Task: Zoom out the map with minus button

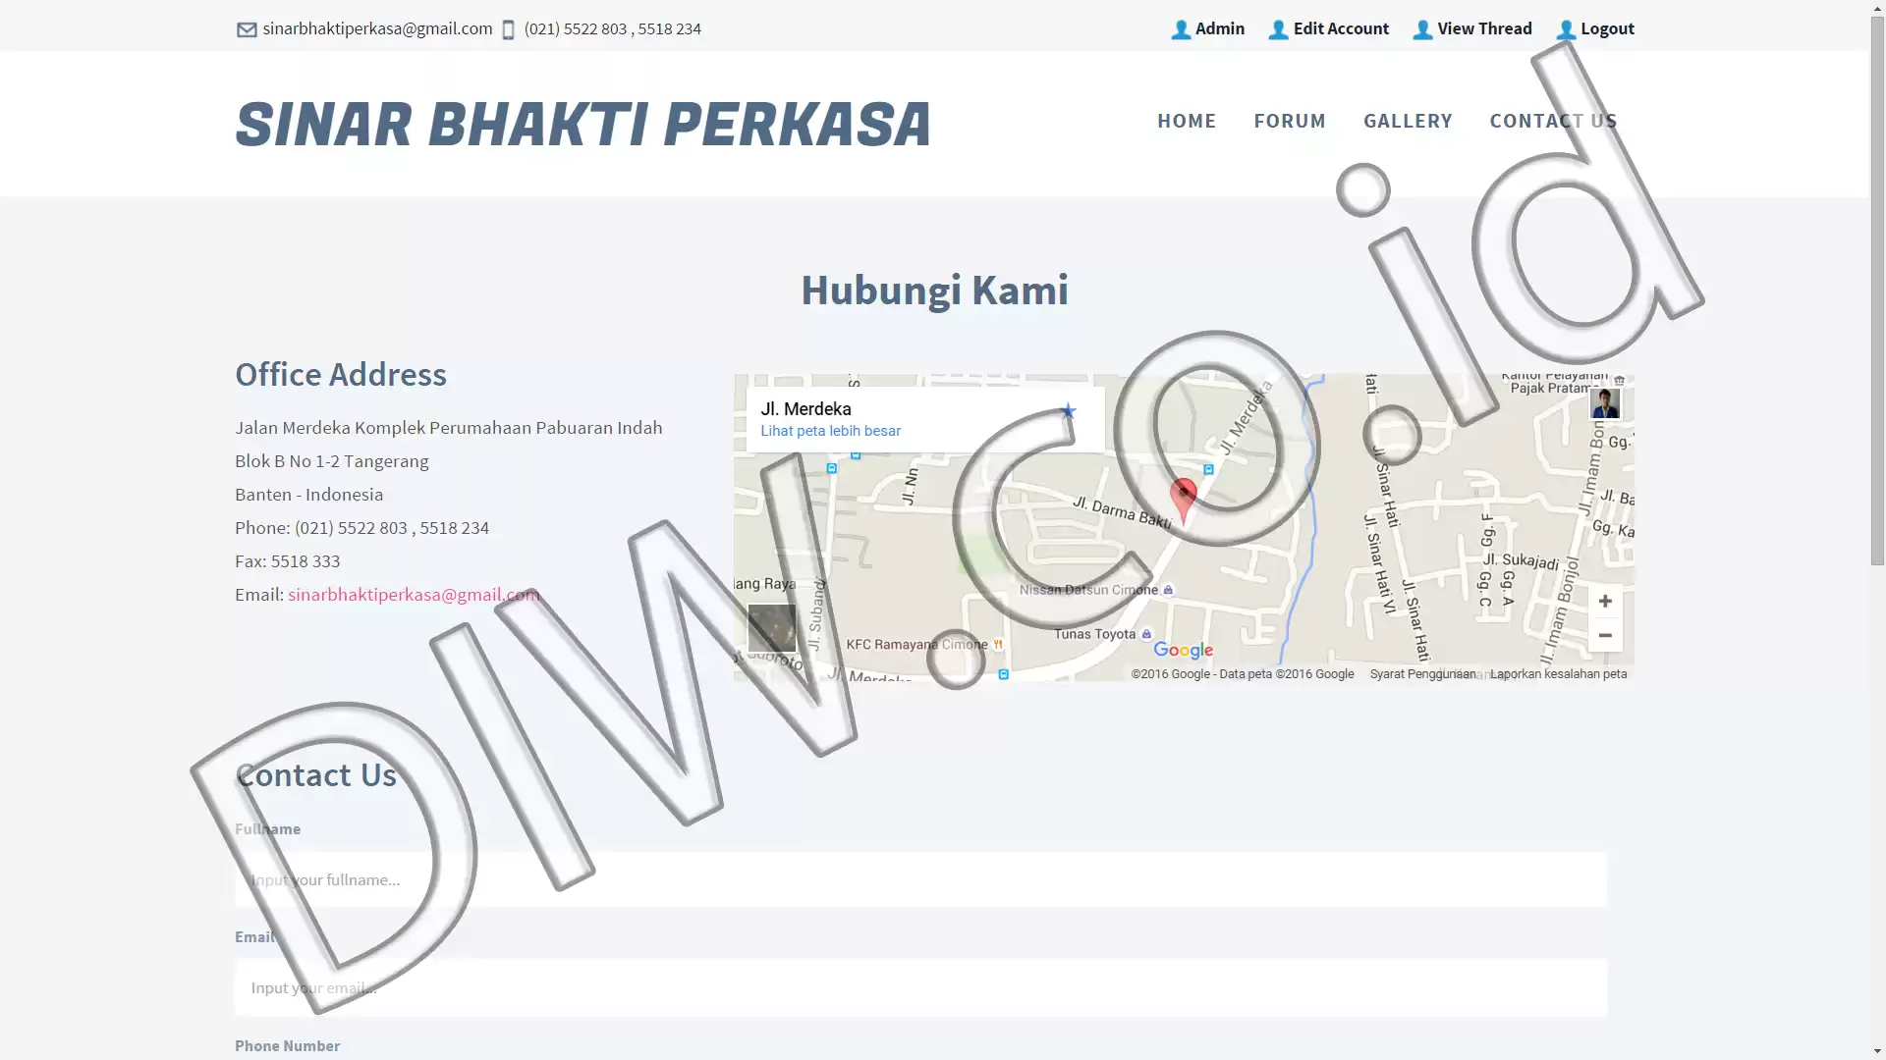Action: 1605,636
